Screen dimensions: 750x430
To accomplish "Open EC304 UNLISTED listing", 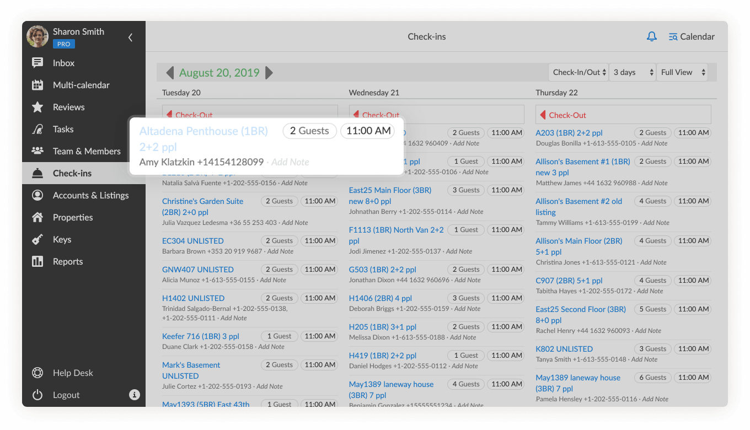I will coord(193,241).
